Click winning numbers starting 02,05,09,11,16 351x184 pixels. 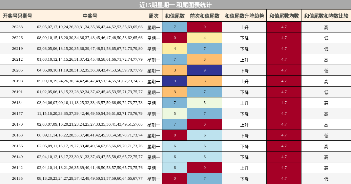point(90,146)
